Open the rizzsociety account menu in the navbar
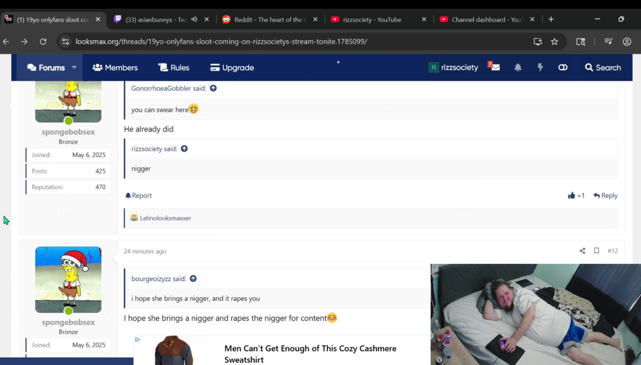The width and height of the screenshot is (641, 365). pos(453,67)
